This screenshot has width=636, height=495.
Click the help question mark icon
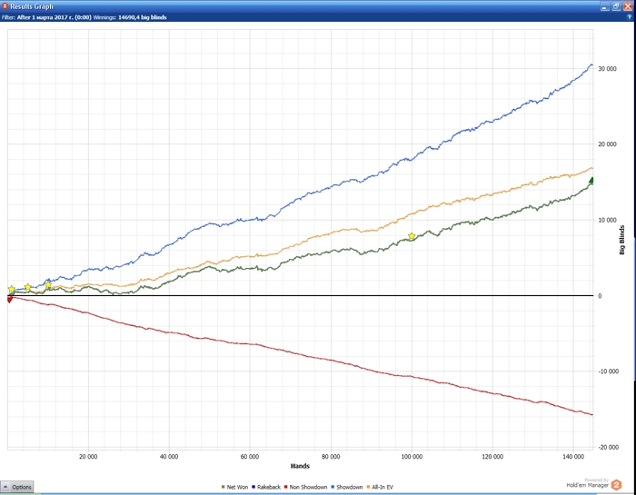coord(629,17)
